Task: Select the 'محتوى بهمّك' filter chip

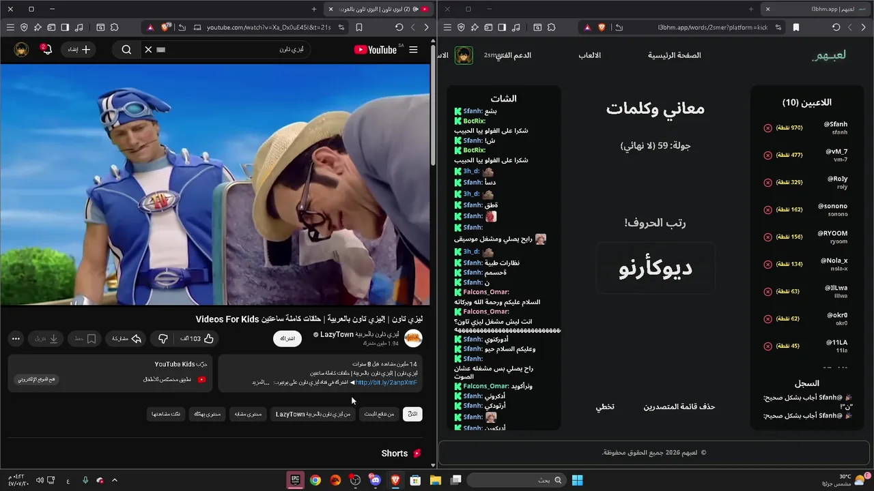Action: point(207,414)
